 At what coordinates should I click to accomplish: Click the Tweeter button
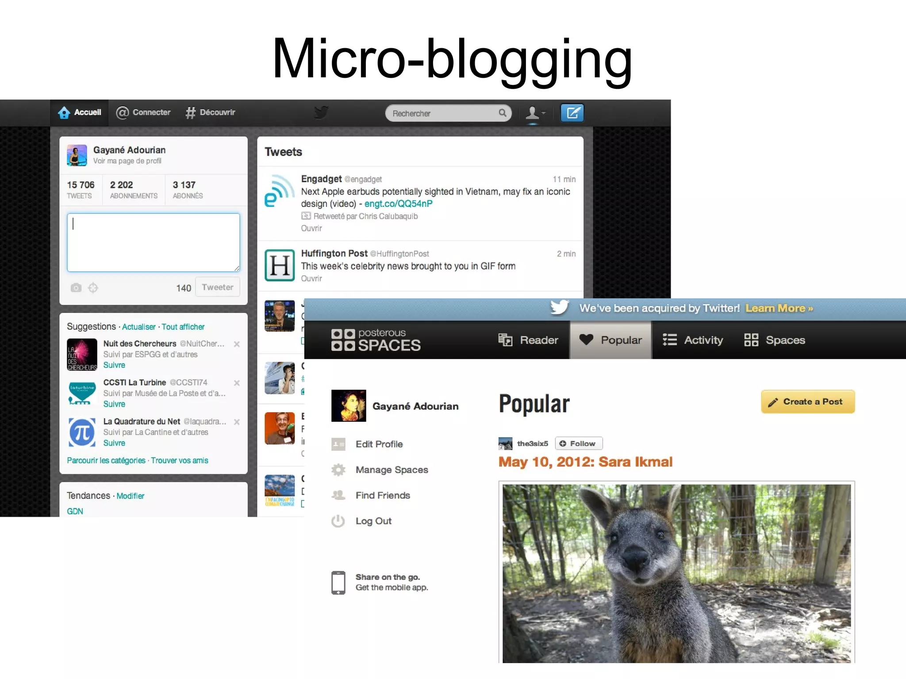pos(218,287)
